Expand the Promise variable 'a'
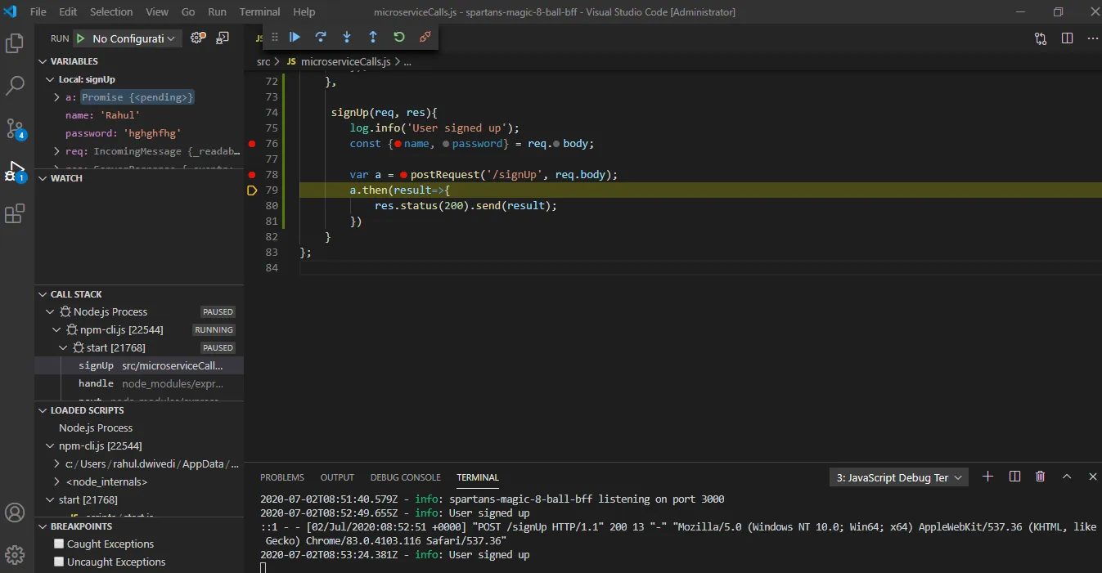The image size is (1102, 573). pos(56,97)
